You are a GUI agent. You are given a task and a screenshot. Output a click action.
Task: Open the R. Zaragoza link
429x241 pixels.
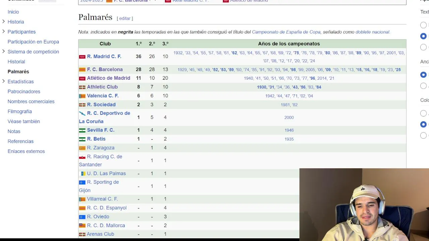101,148
